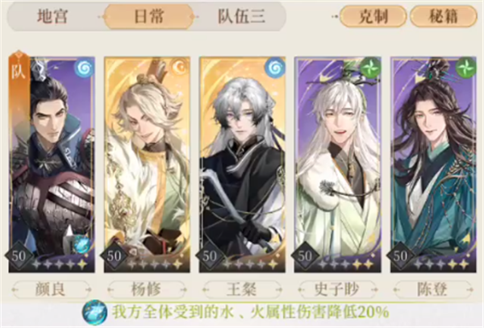Select the 日常 team tab
Screen dimensions: 484x328
click(149, 16)
